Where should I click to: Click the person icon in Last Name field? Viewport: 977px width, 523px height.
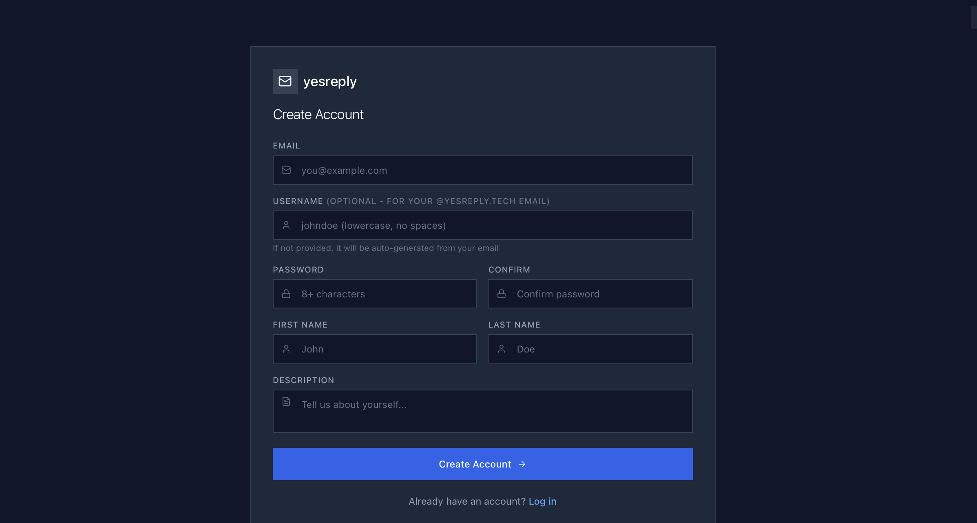502,349
